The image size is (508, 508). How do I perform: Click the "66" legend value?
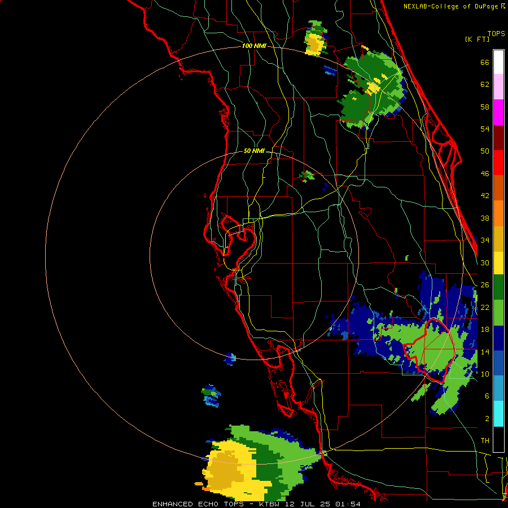tap(485, 62)
